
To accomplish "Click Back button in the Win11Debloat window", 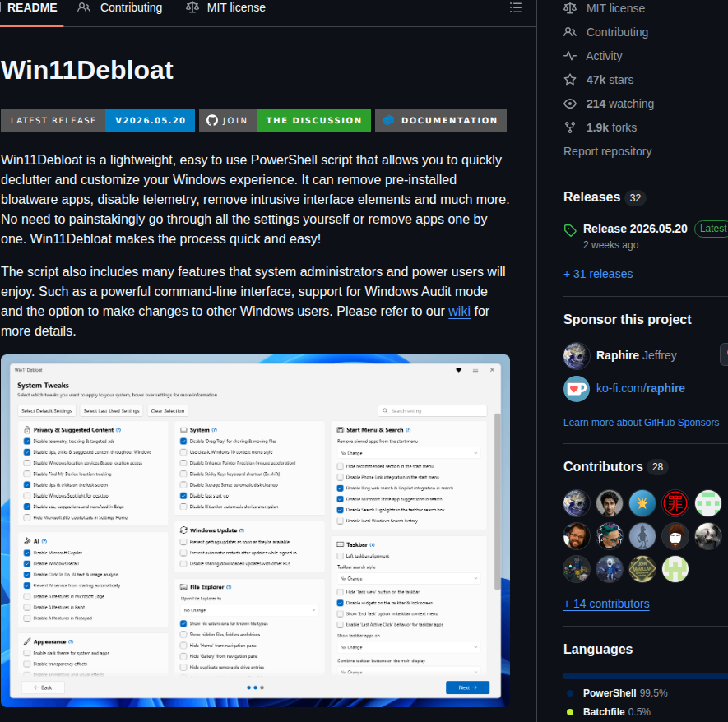I will pos(43,687).
